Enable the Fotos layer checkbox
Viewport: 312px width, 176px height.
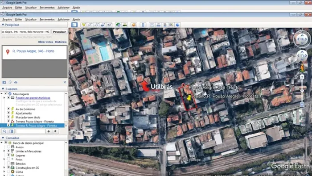point(8,159)
